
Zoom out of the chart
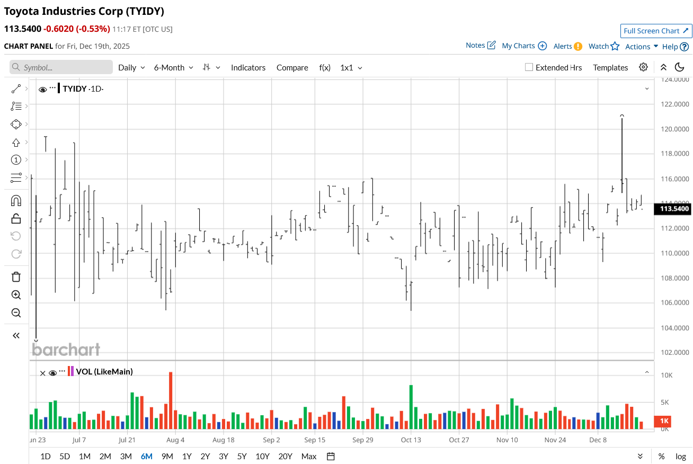tap(16, 313)
